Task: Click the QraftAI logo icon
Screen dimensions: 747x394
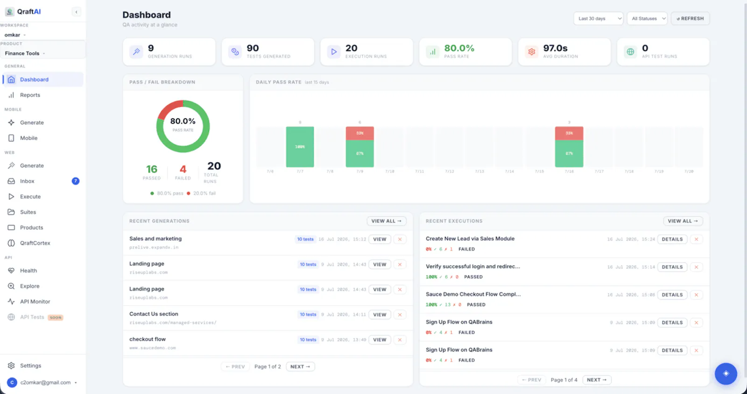Action: pos(9,12)
